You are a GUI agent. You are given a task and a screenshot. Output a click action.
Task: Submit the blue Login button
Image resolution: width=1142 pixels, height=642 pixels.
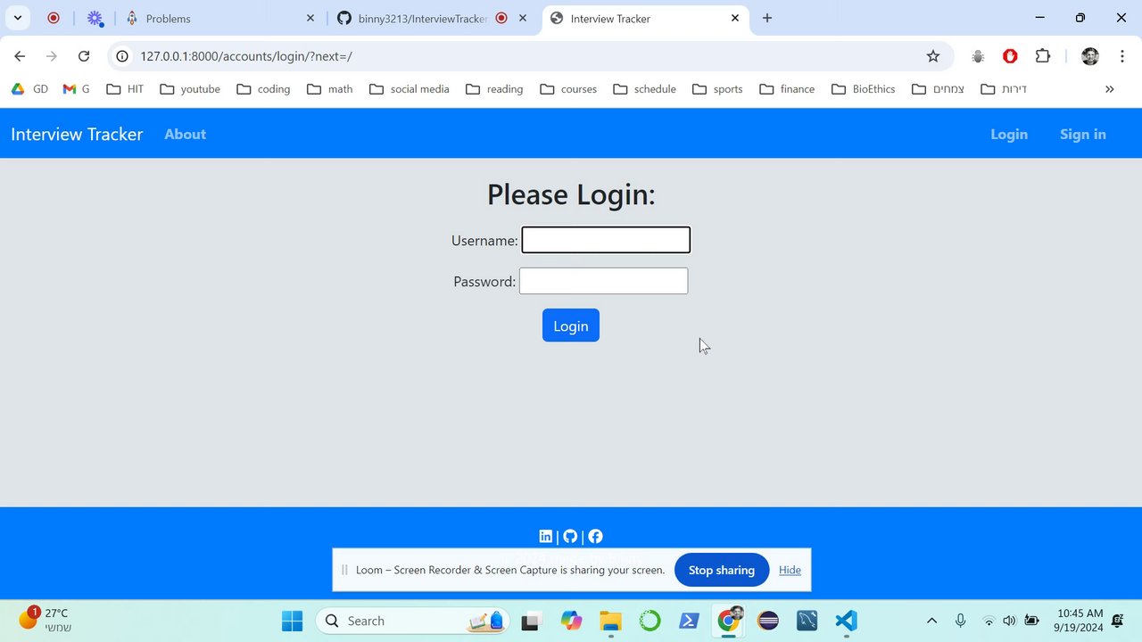pyautogui.click(x=571, y=325)
